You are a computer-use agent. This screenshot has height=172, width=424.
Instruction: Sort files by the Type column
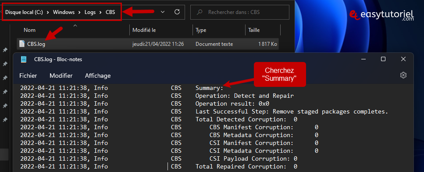pos(201,30)
